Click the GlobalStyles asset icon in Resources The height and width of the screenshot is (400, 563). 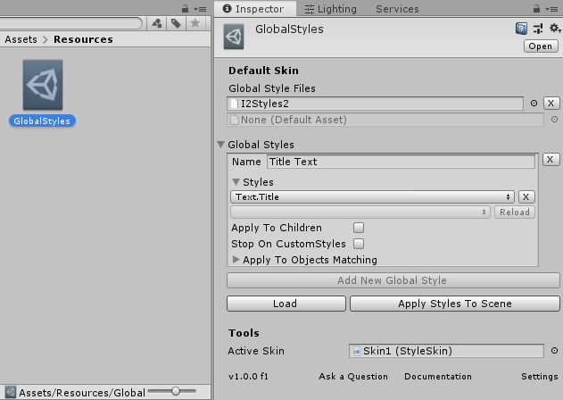coord(42,86)
